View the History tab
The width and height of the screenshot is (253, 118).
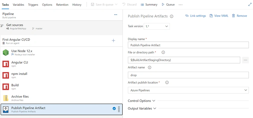(77, 5)
